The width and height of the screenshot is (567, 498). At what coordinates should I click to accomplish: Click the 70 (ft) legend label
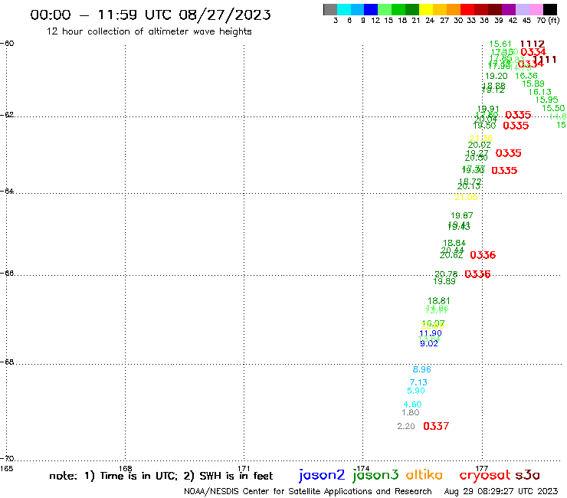tap(548, 21)
